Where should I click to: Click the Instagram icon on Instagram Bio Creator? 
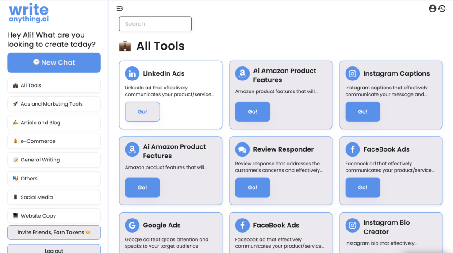(352, 225)
